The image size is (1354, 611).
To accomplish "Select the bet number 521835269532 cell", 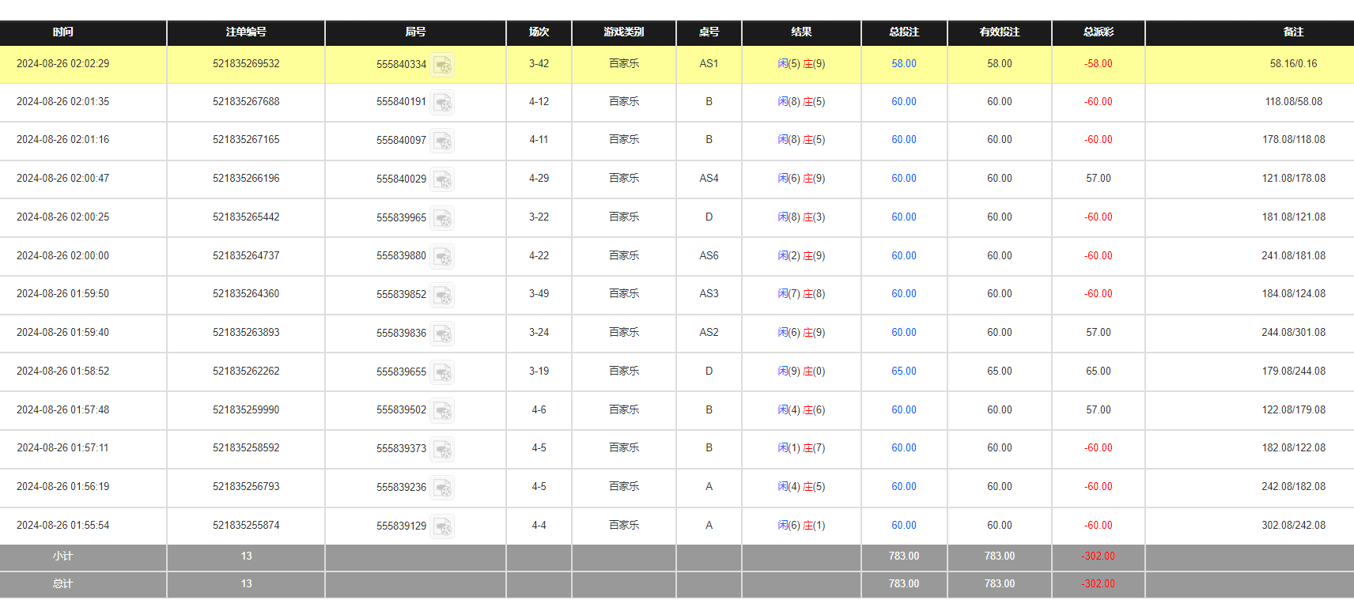I will [246, 64].
